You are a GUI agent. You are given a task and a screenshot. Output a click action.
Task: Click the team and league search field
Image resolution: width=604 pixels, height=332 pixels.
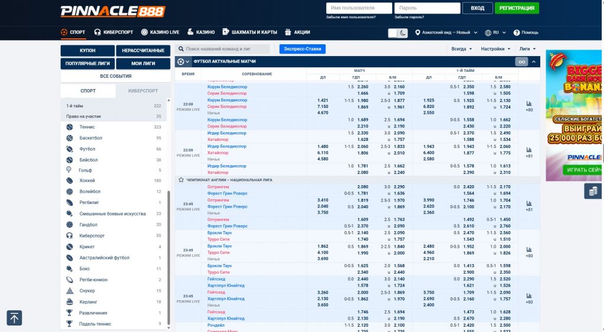(226, 49)
